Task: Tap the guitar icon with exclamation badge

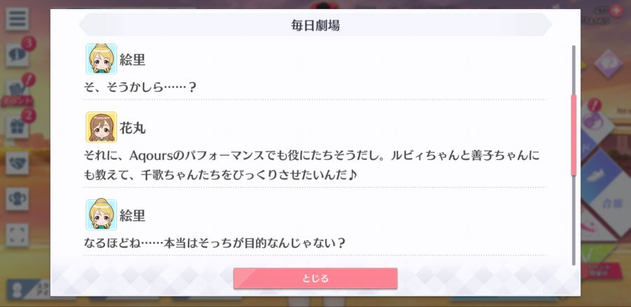Action: [x=592, y=119]
